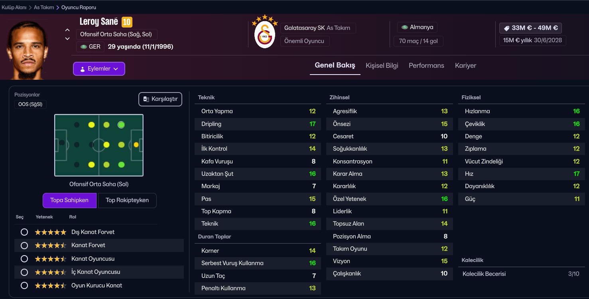Switch to the Performans tab
The width and height of the screenshot is (589, 299).
426,66
